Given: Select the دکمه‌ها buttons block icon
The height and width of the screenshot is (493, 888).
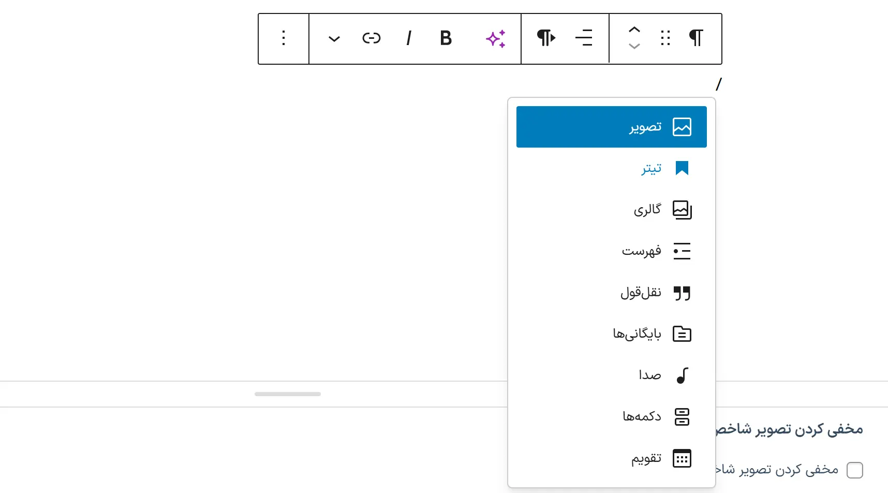Looking at the screenshot, I should (x=683, y=416).
